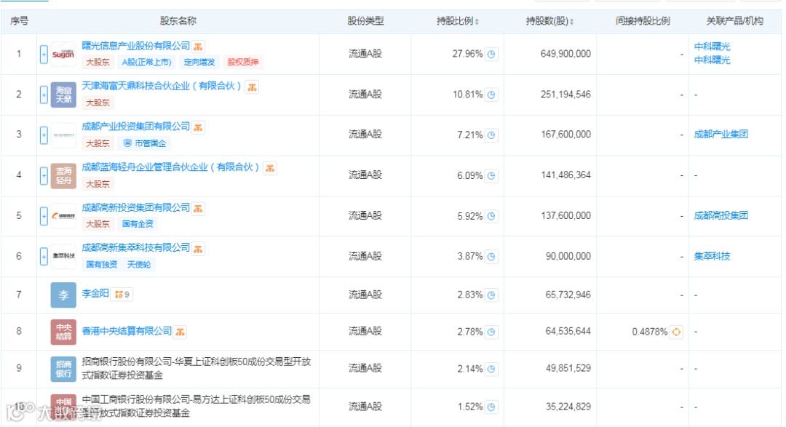Click the 李 avatar tile
This screenshot has height=427, width=786.
click(63, 295)
